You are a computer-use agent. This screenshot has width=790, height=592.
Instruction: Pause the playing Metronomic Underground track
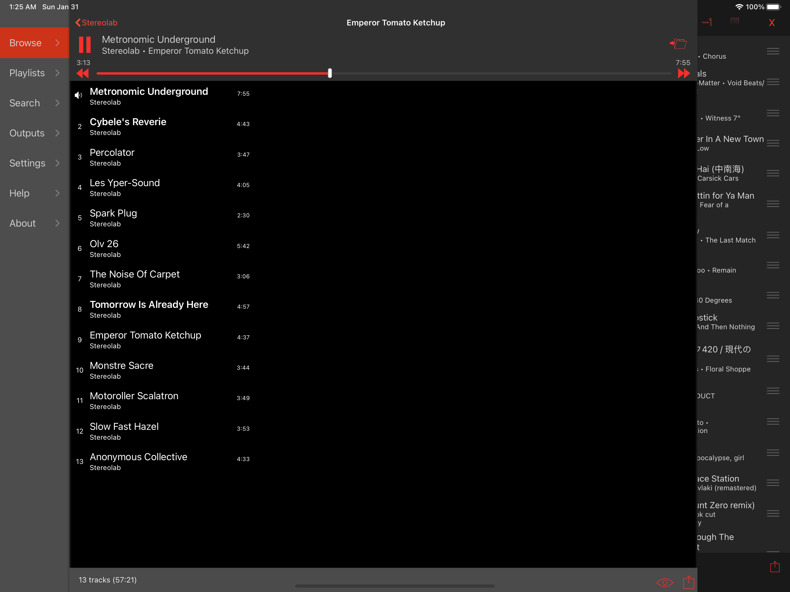click(x=85, y=45)
